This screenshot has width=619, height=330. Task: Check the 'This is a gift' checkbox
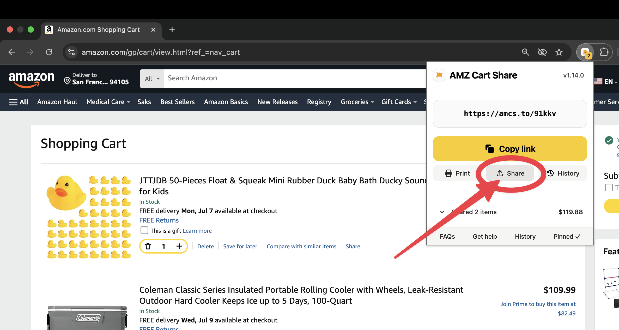point(144,230)
